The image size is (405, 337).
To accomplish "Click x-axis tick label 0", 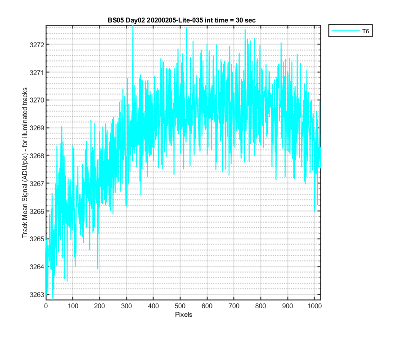I will coord(46,306).
